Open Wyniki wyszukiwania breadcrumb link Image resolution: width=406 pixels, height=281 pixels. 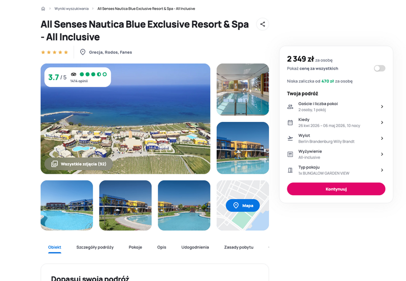[x=72, y=9]
